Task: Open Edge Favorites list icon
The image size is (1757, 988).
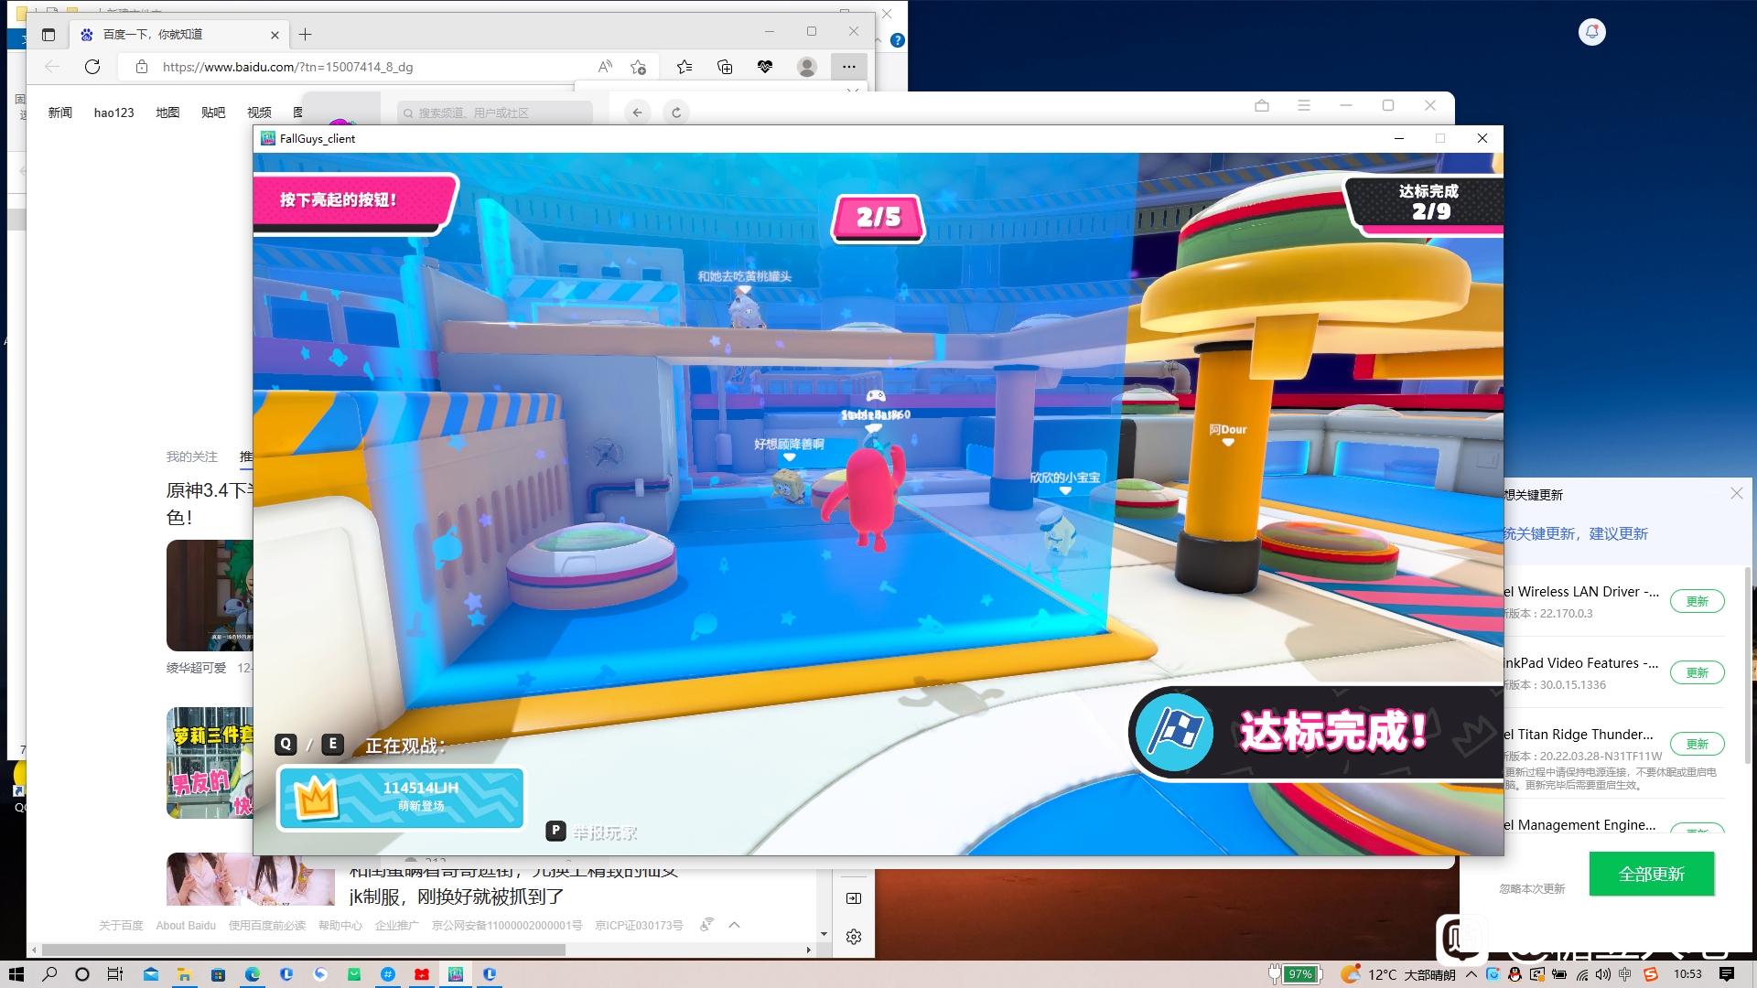Action: [x=684, y=67]
